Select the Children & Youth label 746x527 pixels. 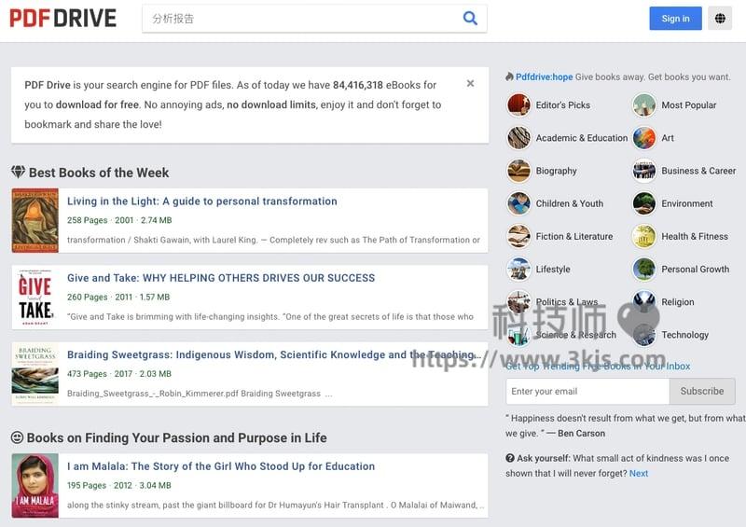[570, 203]
